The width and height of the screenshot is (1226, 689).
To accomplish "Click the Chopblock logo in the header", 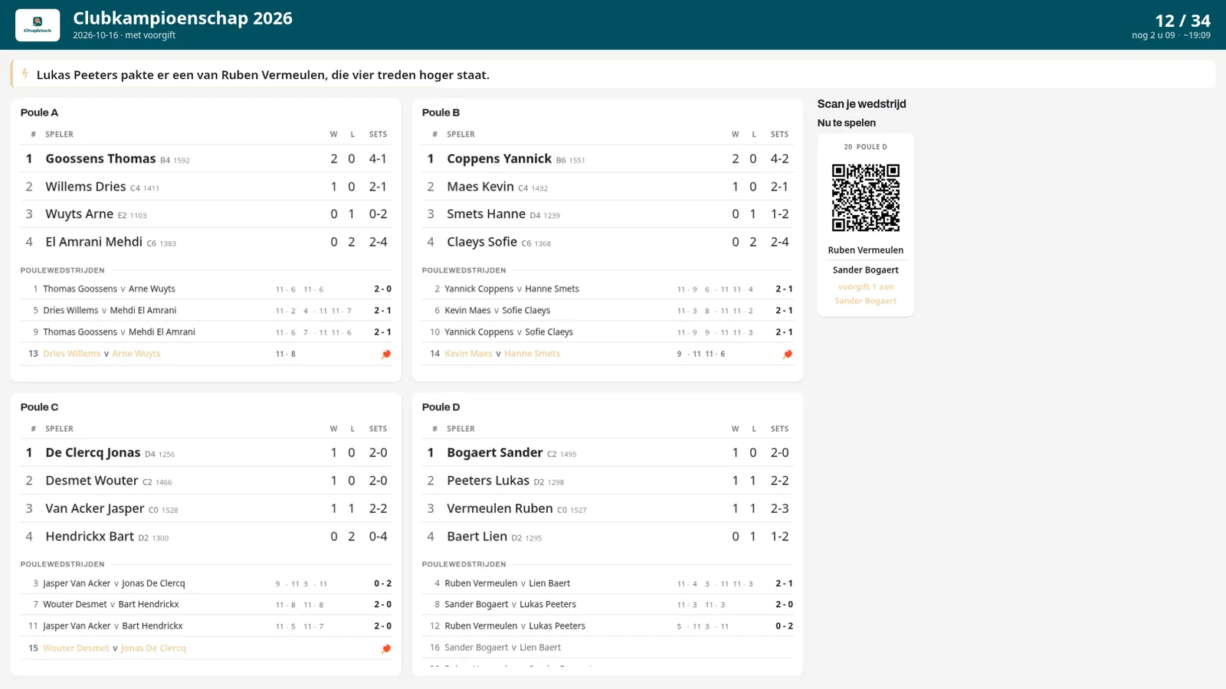I will 38,25.
